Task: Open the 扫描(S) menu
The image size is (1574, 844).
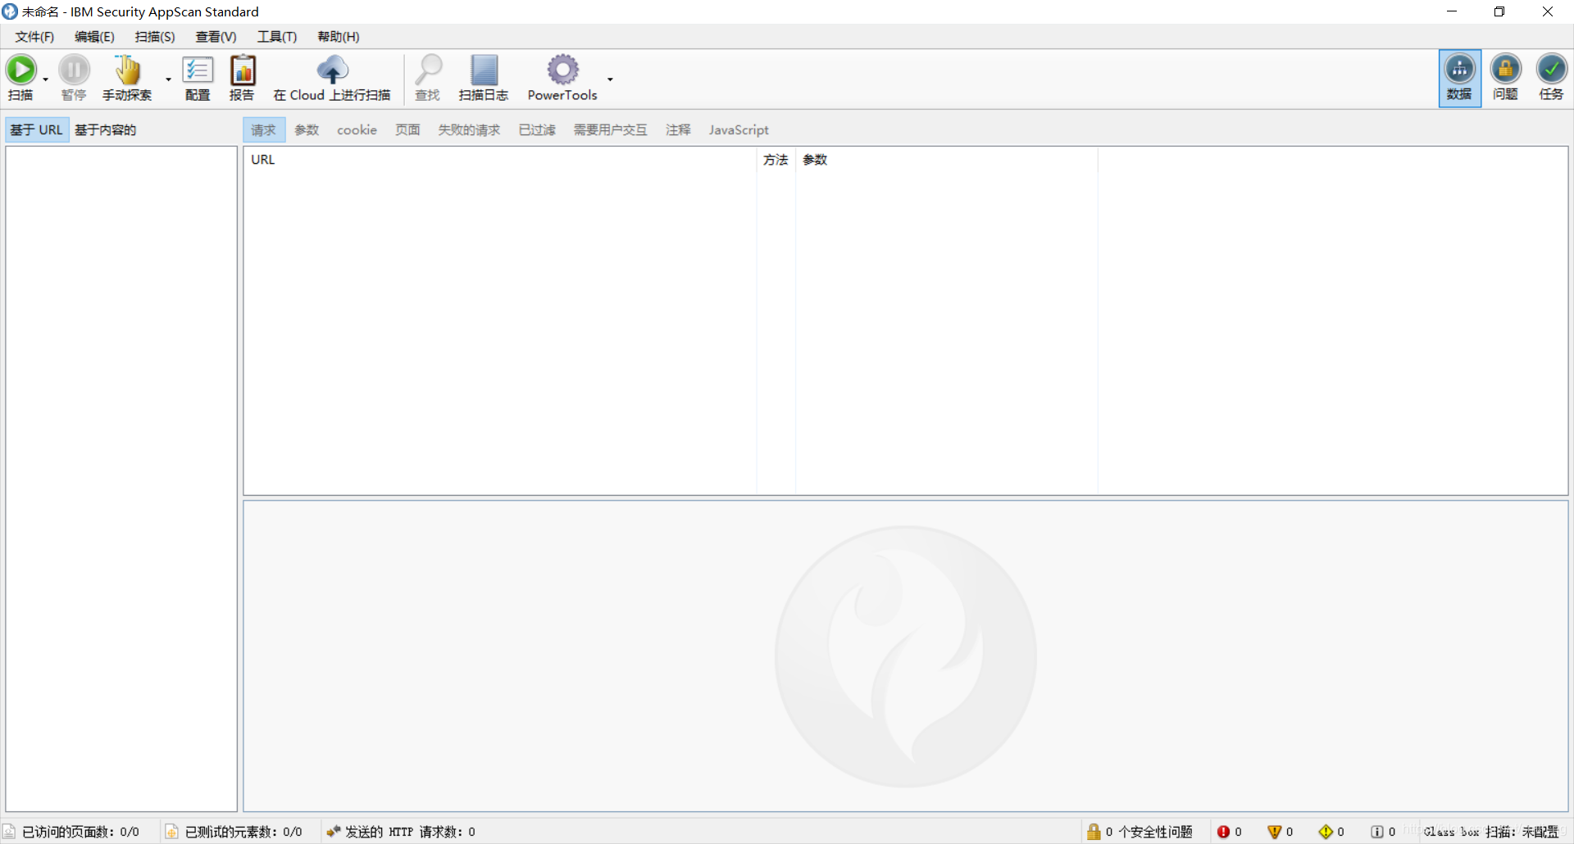Action: [x=155, y=37]
